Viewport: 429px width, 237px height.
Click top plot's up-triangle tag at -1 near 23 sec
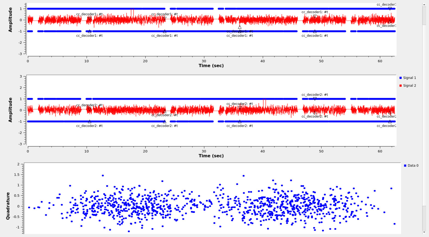pos(164,32)
